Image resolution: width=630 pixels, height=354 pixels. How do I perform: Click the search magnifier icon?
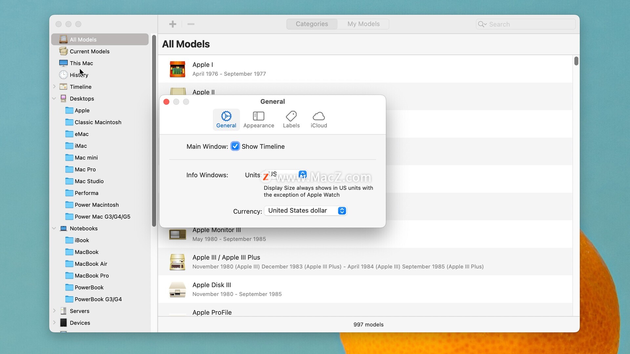coord(482,24)
